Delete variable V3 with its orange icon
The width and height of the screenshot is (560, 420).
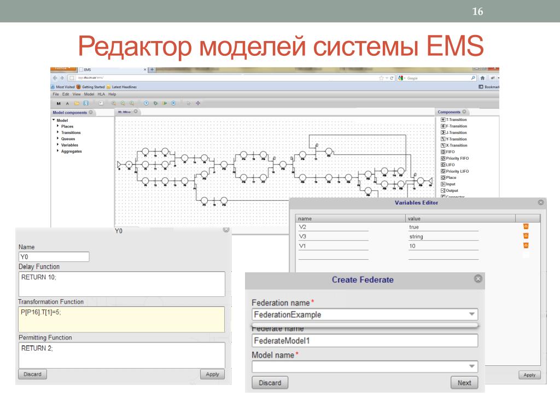point(526,236)
